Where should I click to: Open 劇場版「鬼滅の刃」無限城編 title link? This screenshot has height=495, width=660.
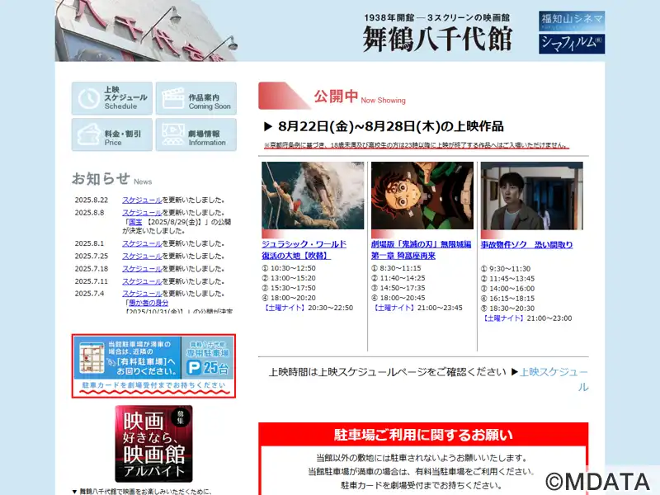422,250
